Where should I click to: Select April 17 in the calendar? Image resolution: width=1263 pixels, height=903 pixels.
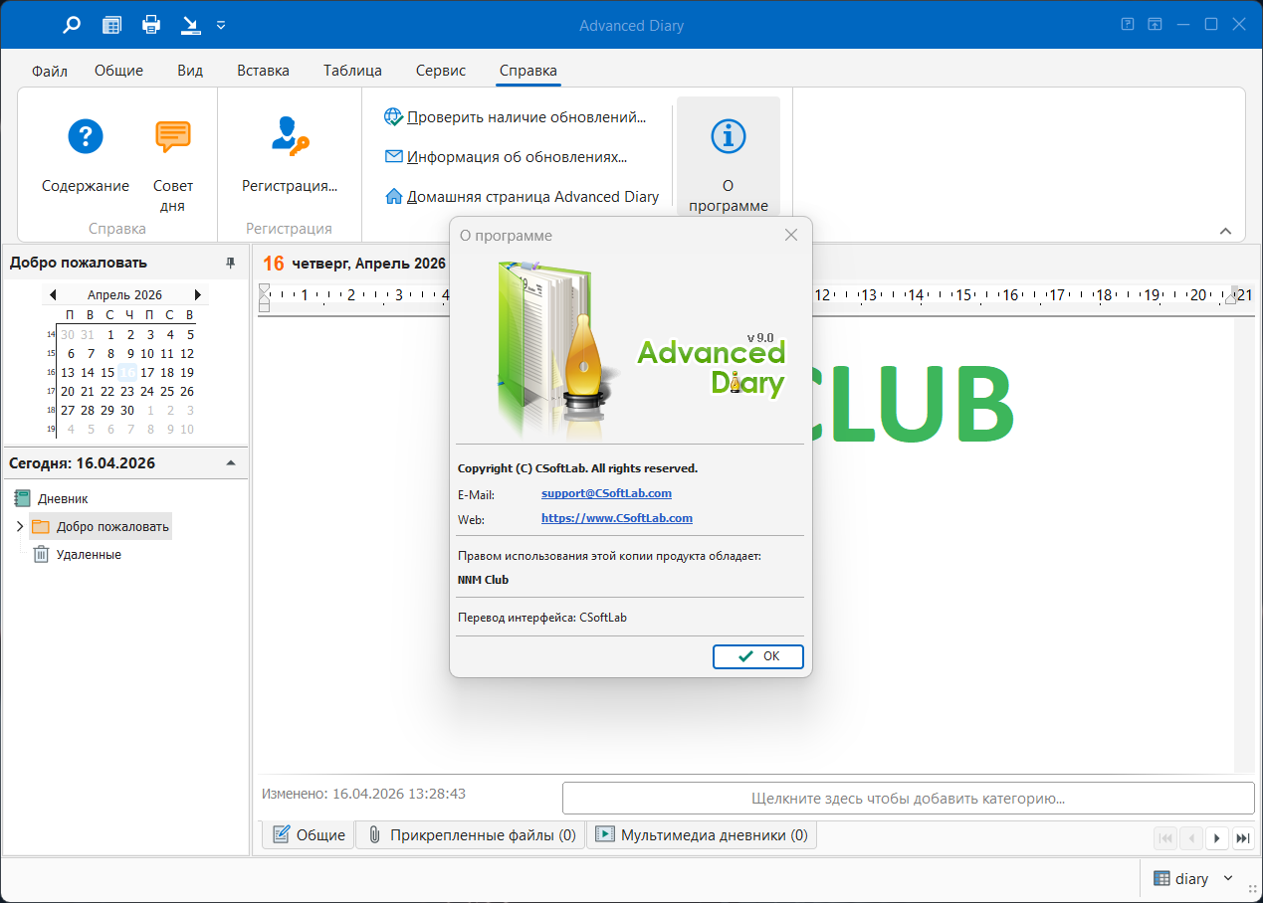[x=147, y=373]
